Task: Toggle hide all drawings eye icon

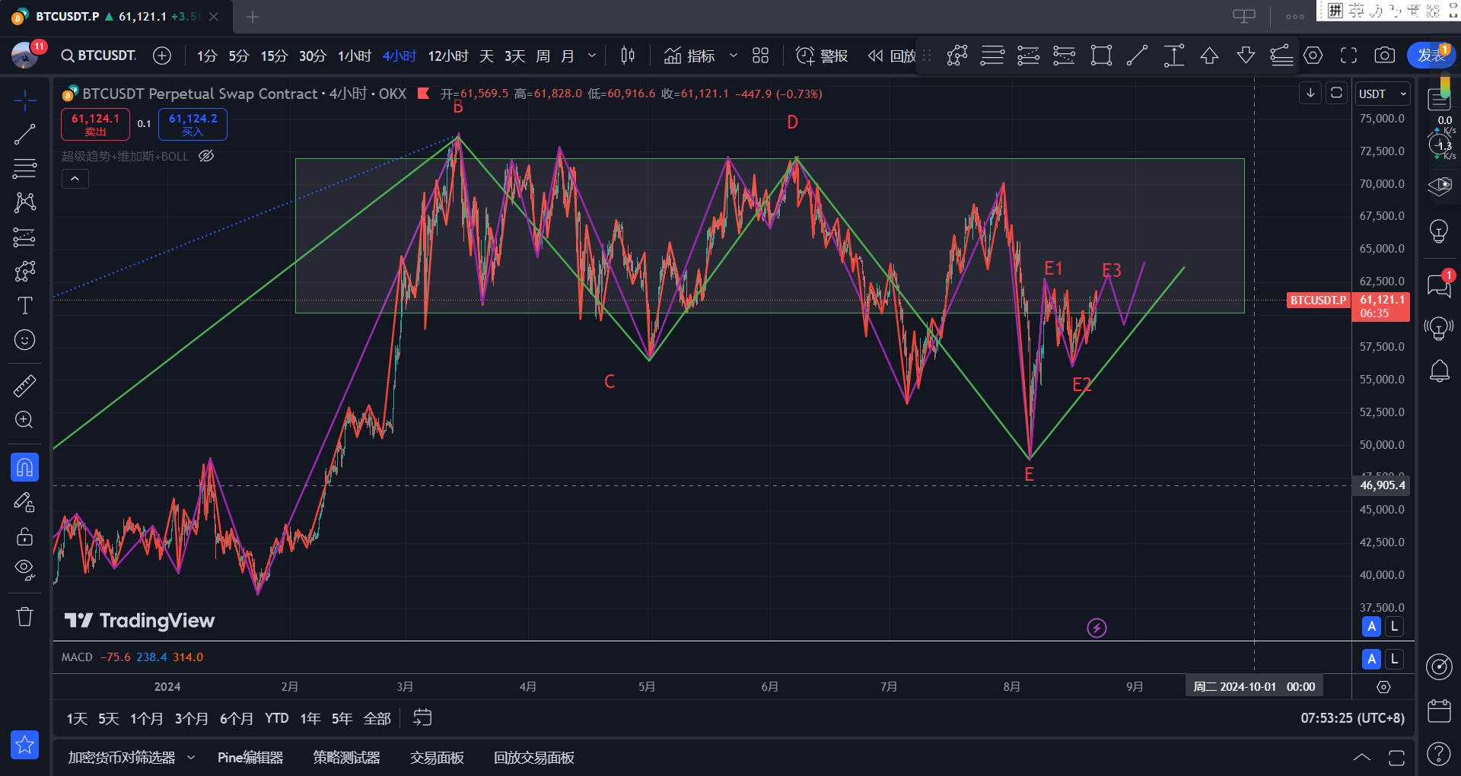Action: click(x=24, y=569)
